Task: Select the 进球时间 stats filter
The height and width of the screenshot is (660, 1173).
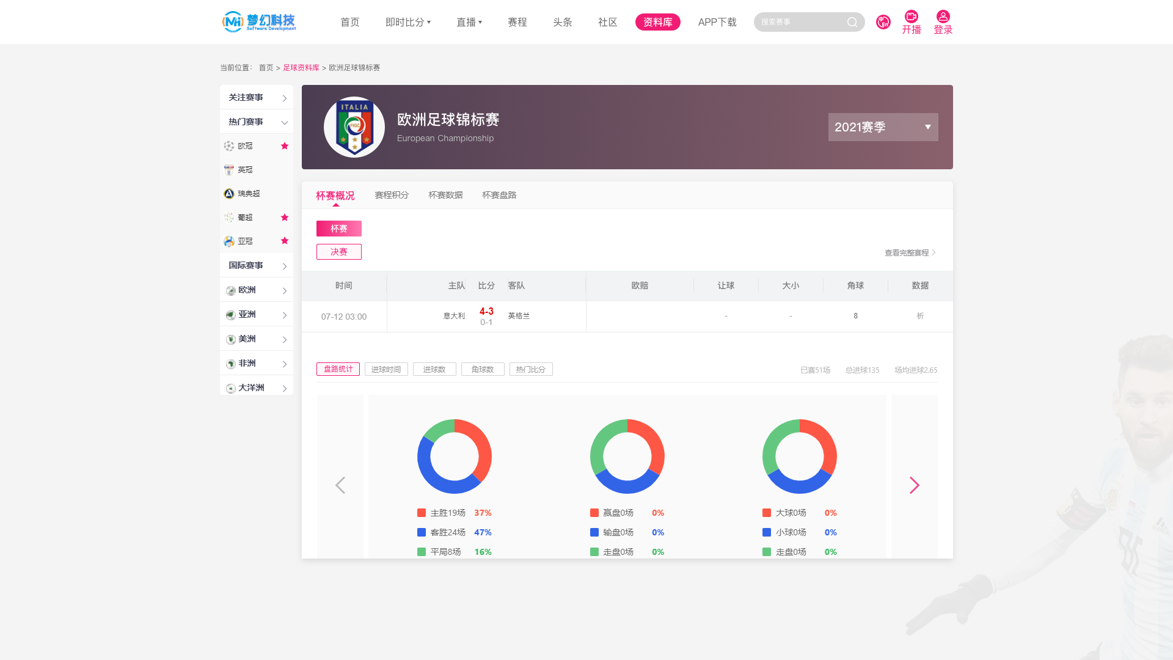Action: click(386, 369)
